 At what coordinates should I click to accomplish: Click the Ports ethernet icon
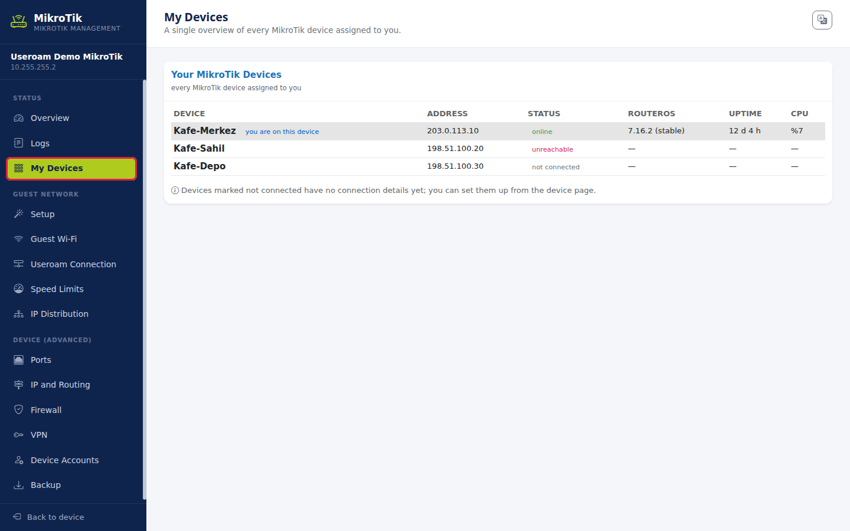(x=19, y=360)
